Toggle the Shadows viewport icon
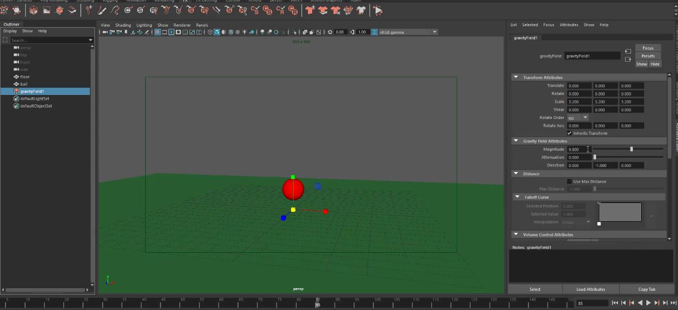This screenshot has width=678, height=310. 252,32
